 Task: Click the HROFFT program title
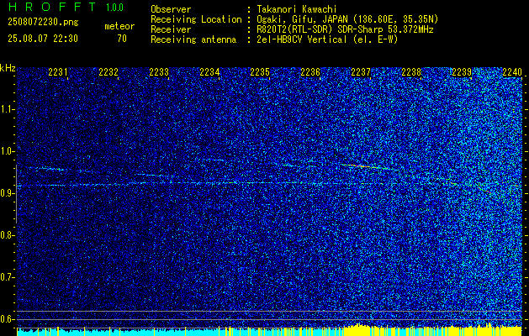pos(51,7)
